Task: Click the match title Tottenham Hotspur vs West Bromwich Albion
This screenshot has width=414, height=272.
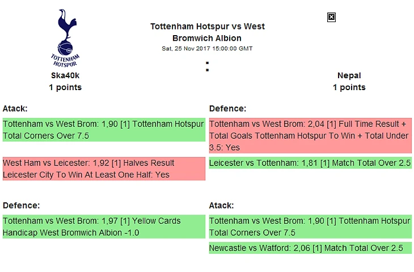Action: click(x=207, y=32)
